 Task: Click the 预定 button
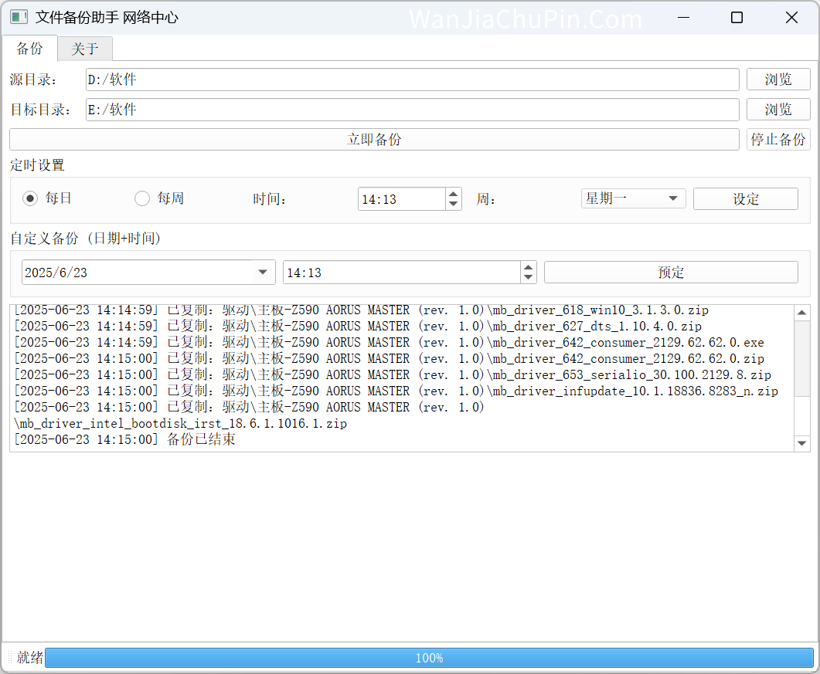671,273
